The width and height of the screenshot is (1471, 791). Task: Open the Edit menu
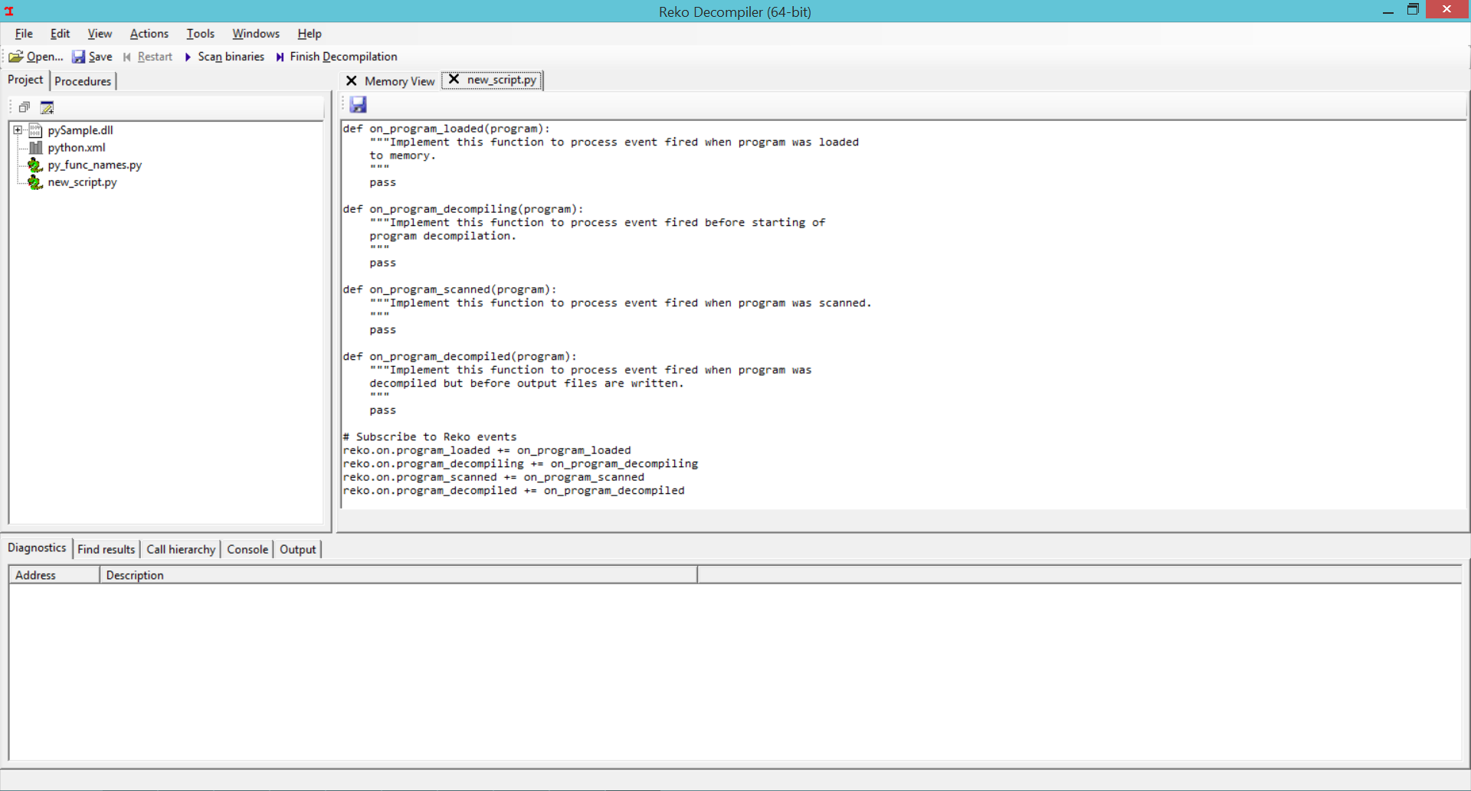[60, 34]
